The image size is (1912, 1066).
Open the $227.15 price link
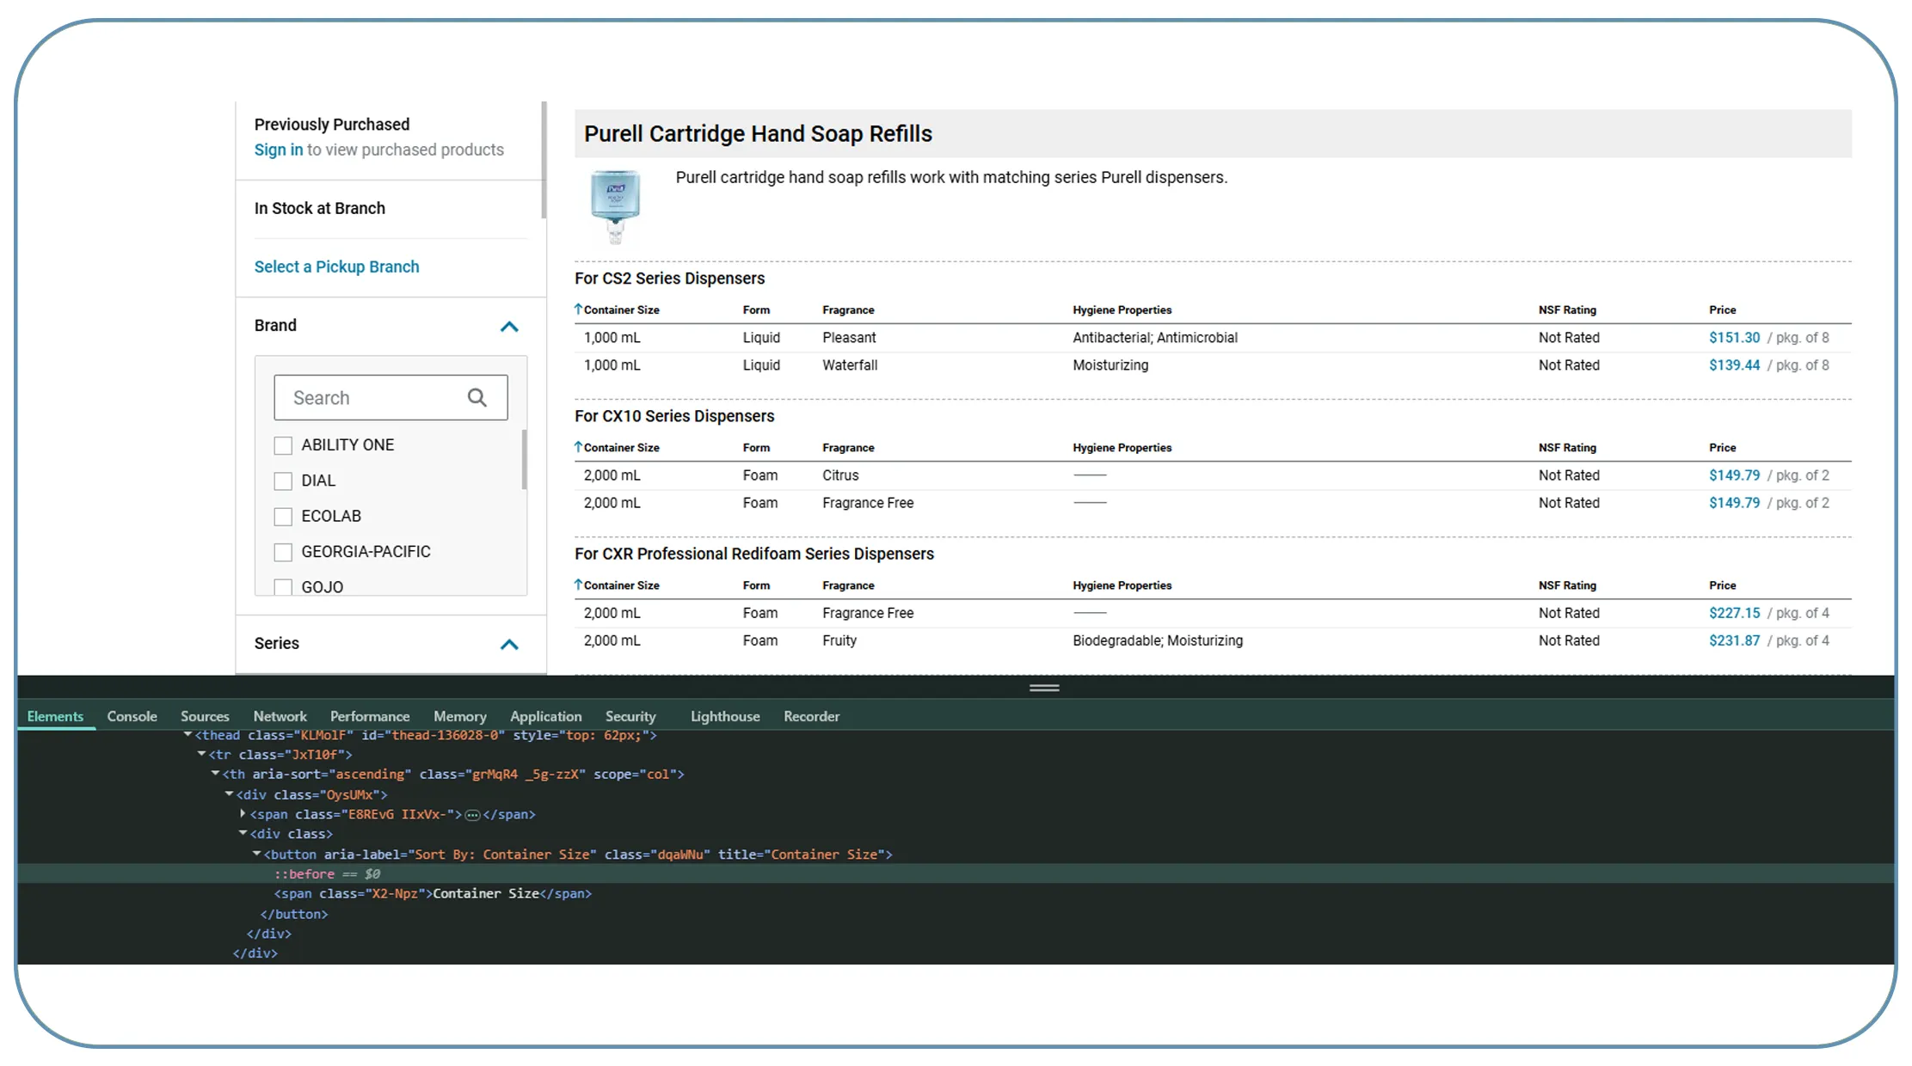1734,613
